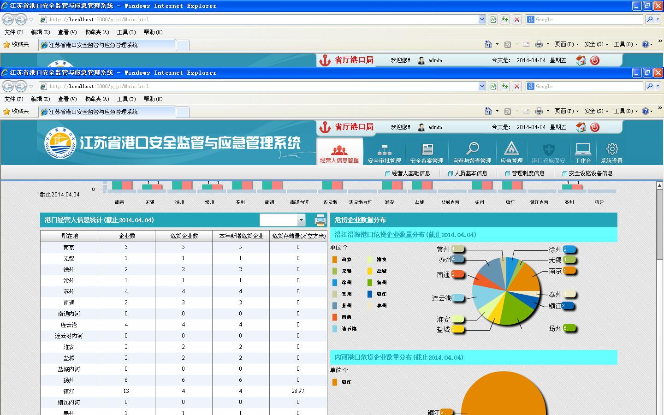Click the orange 南京 legend swatch
664x415 pixels.
click(x=335, y=260)
